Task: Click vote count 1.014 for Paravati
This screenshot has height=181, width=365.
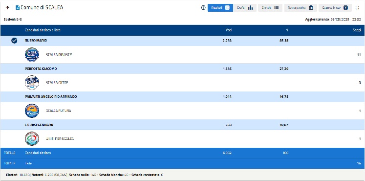Action: click(227, 97)
